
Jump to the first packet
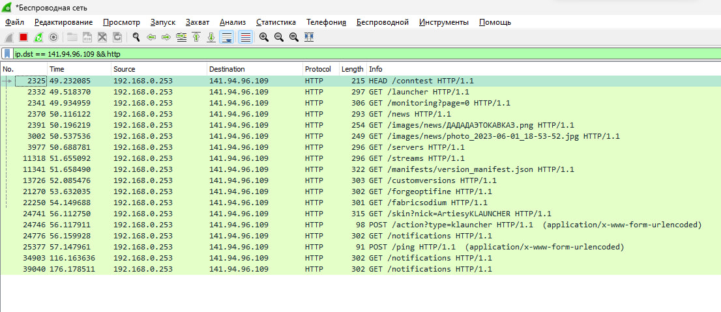click(x=196, y=37)
